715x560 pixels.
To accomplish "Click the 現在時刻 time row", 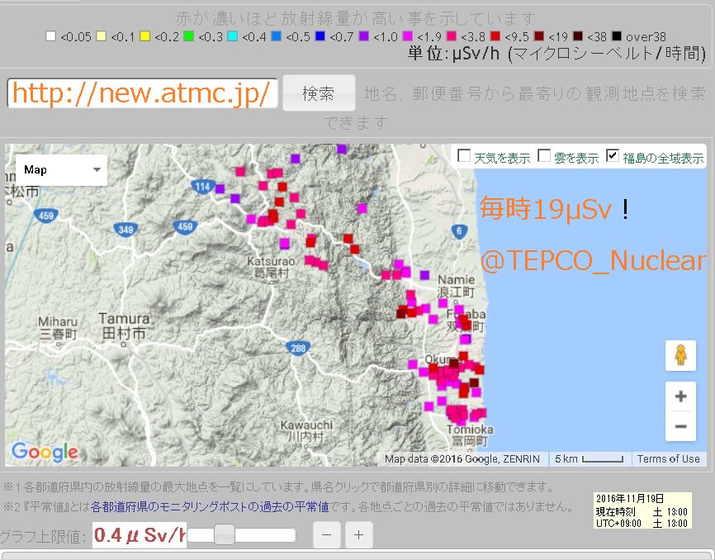I will click(x=642, y=511).
